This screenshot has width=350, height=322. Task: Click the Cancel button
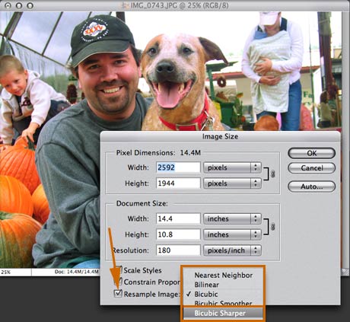click(312, 168)
